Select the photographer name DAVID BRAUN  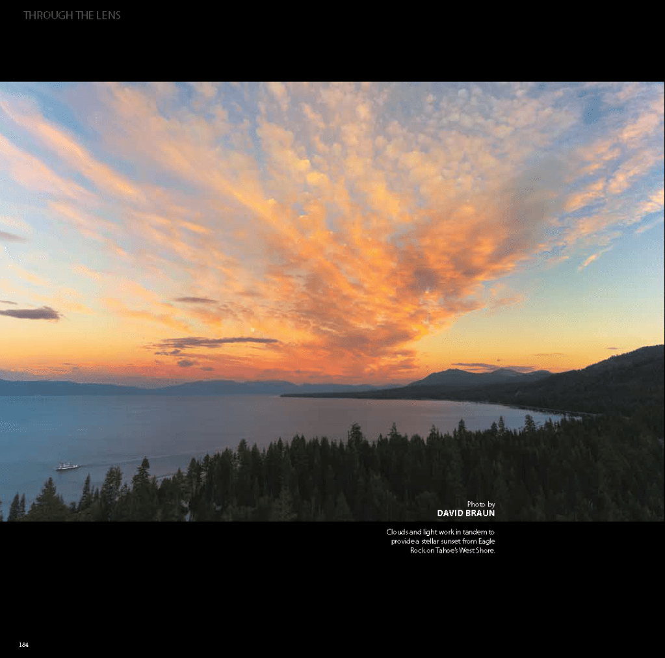(x=465, y=513)
